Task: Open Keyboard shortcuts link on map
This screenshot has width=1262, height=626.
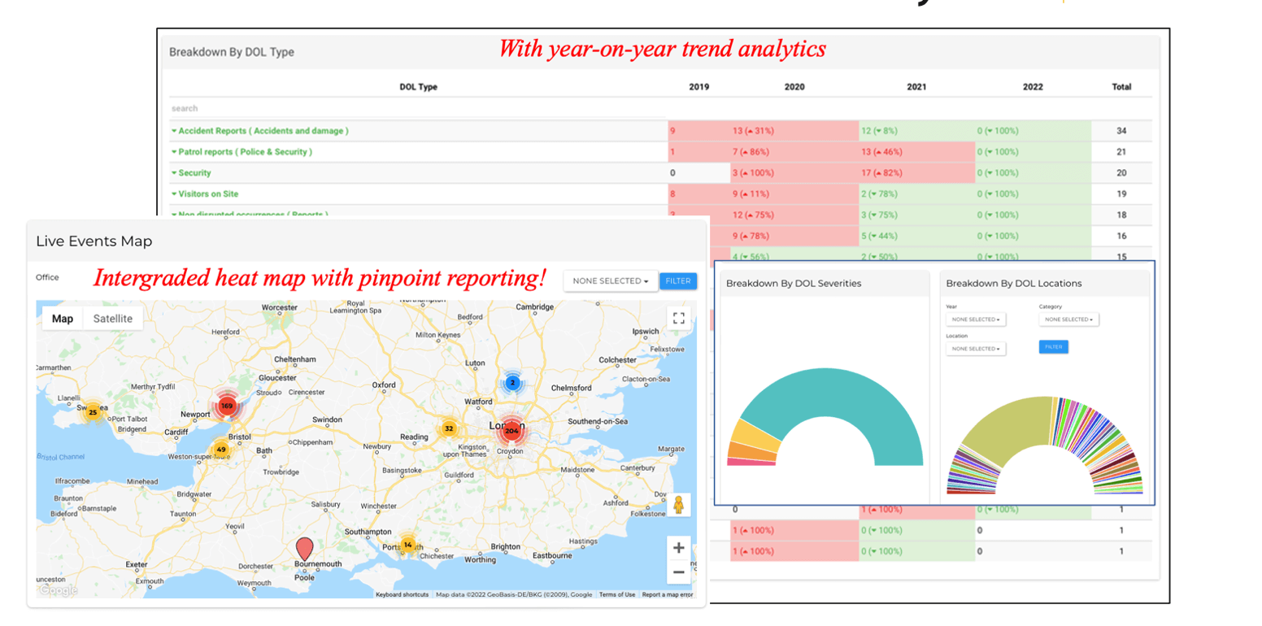Action: click(x=402, y=594)
